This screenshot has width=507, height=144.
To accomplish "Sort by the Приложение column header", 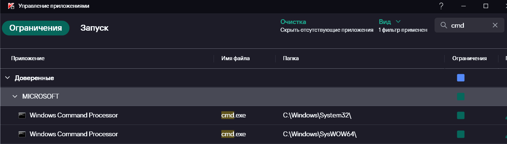I will pyautogui.click(x=28, y=58).
